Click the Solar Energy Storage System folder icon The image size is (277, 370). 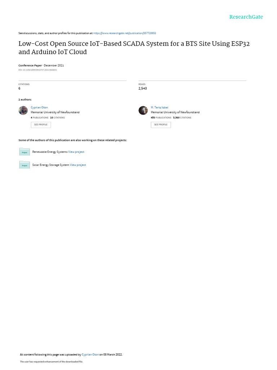[25, 165]
